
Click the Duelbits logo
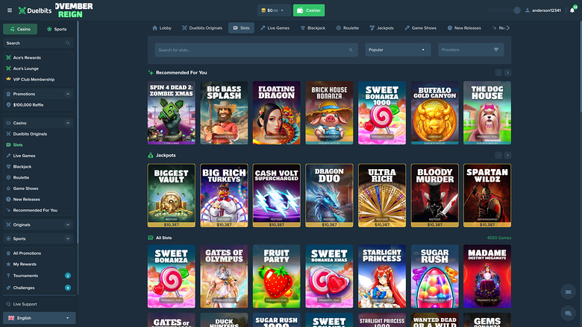pos(35,10)
